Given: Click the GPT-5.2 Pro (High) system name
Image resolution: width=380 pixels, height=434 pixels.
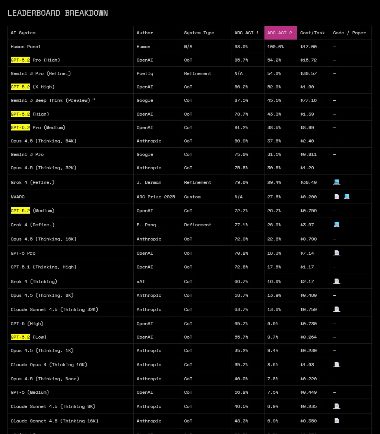Looking at the screenshot, I should (35, 60).
